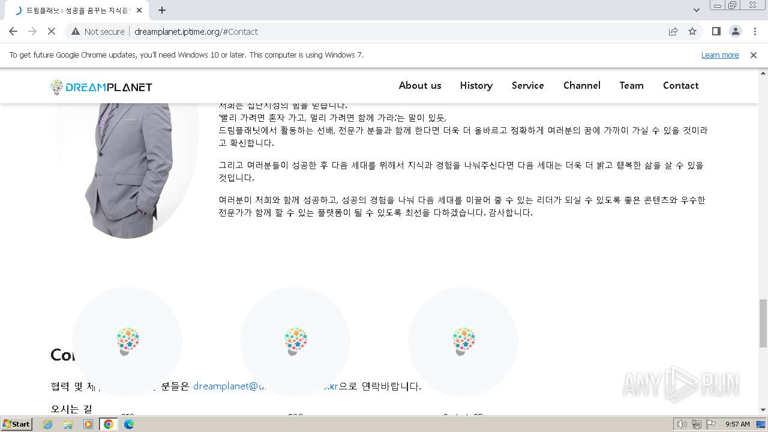Launch Microsoft Edge from the taskbar
The image size is (768, 432).
(x=129, y=424)
